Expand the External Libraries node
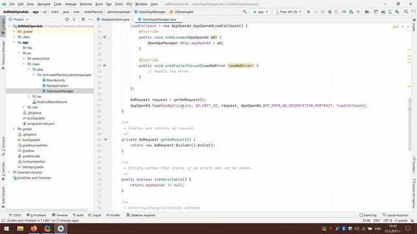This screenshot has width=417, height=234. coord(10,172)
